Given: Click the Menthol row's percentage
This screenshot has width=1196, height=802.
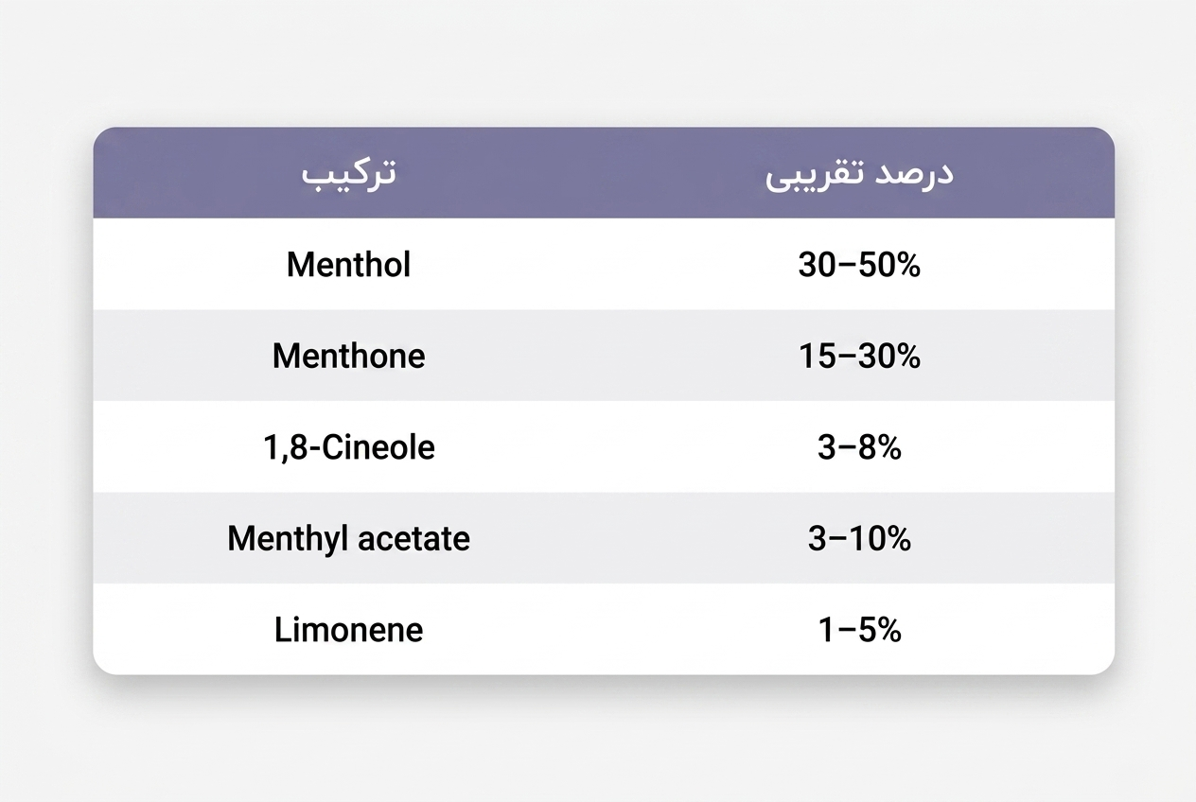Looking at the screenshot, I should tap(859, 265).
